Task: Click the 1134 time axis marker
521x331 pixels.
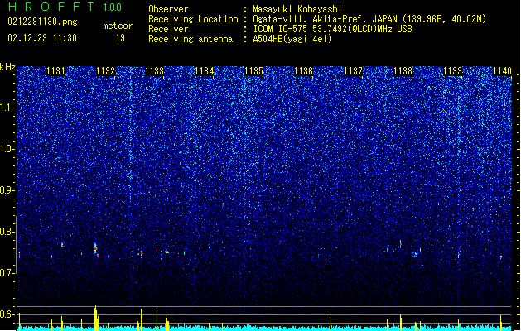Action: [205, 71]
